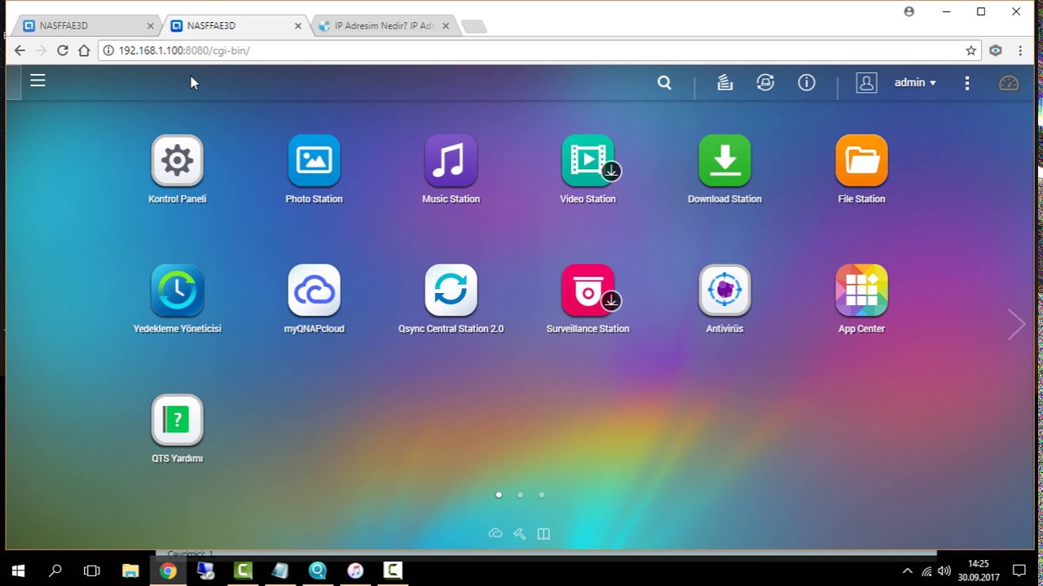The width and height of the screenshot is (1043, 586).
Task: Open a new Chrome tab
Action: coord(473,27)
